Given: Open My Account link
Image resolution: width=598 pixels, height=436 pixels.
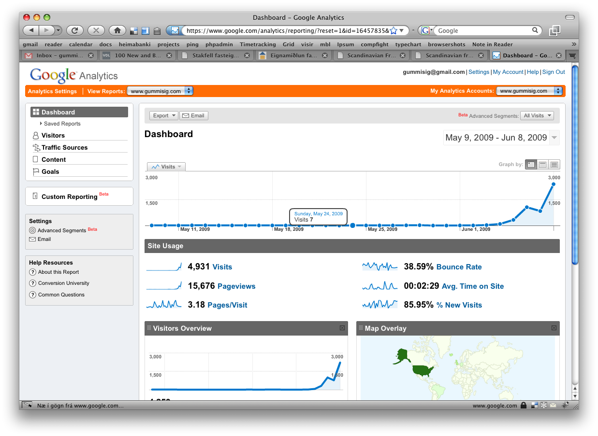Looking at the screenshot, I should [508, 72].
